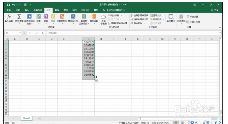228x124 pixels.
Task: Expand the Name Box dropdown arrow
Action: 20,33
